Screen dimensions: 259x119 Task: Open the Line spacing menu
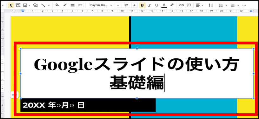211,5
